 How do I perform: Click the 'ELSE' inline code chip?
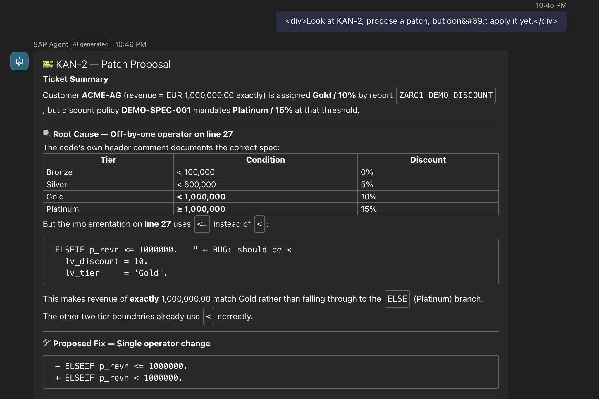397,299
